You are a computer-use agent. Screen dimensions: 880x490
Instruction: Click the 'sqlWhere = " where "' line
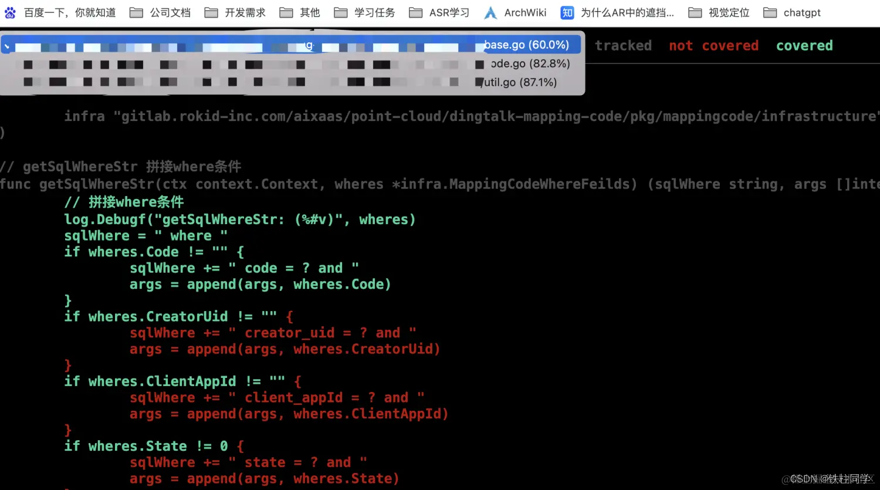pyautogui.click(x=145, y=236)
